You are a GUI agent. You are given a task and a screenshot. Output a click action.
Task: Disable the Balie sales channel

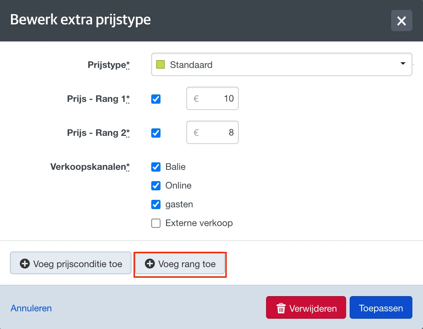click(x=156, y=167)
